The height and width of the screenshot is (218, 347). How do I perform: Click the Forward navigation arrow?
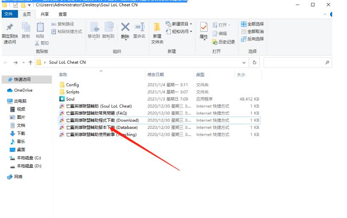[x=16, y=63]
